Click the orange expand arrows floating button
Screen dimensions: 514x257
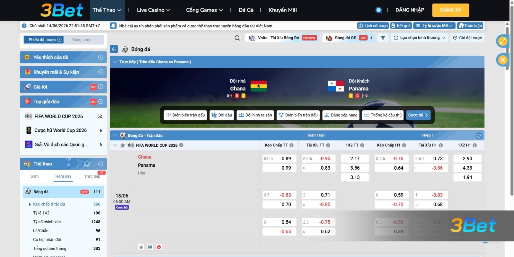click(x=502, y=41)
